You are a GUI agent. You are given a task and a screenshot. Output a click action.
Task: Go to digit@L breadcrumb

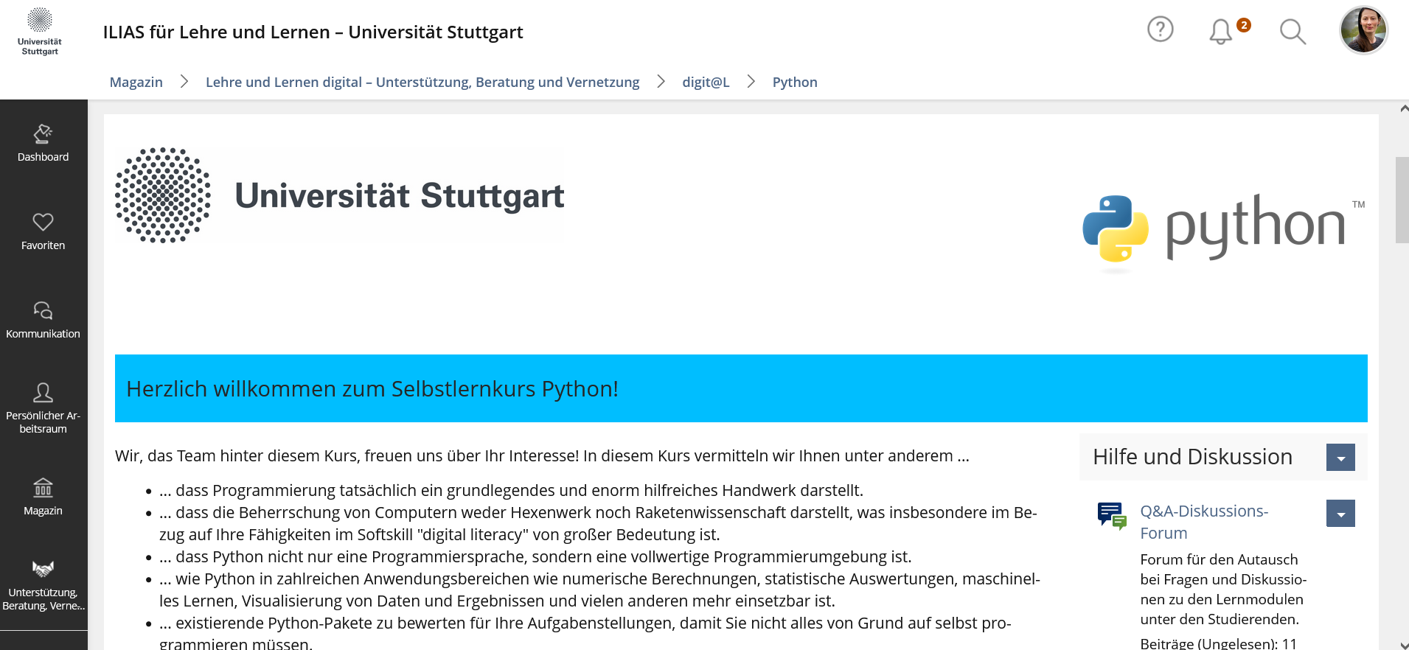[x=706, y=82]
